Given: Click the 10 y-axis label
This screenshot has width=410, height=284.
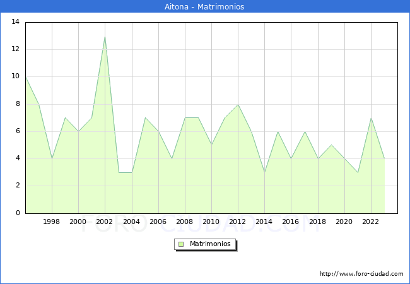Looking at the screenshot, I should coord(15,77).
